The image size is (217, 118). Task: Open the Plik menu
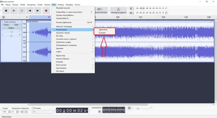tap(2, 5)
